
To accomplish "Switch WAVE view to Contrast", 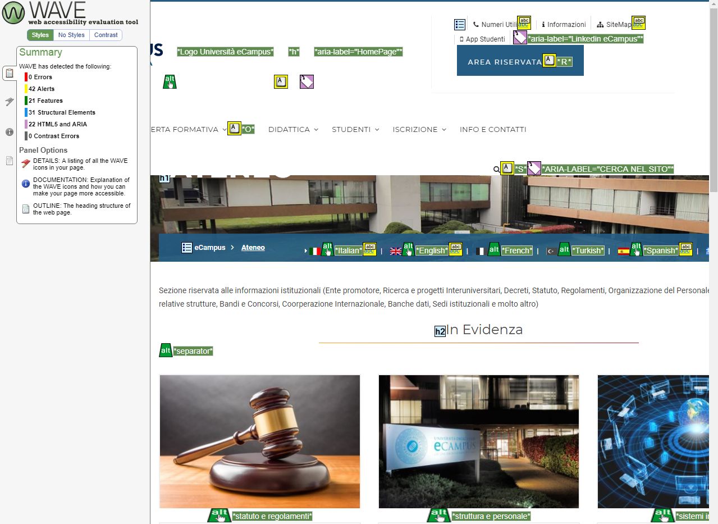I will pos(106,35).
